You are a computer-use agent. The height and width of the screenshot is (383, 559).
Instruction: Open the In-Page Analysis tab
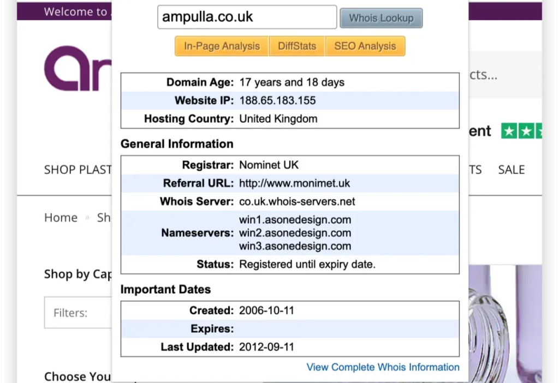(222, 46)
